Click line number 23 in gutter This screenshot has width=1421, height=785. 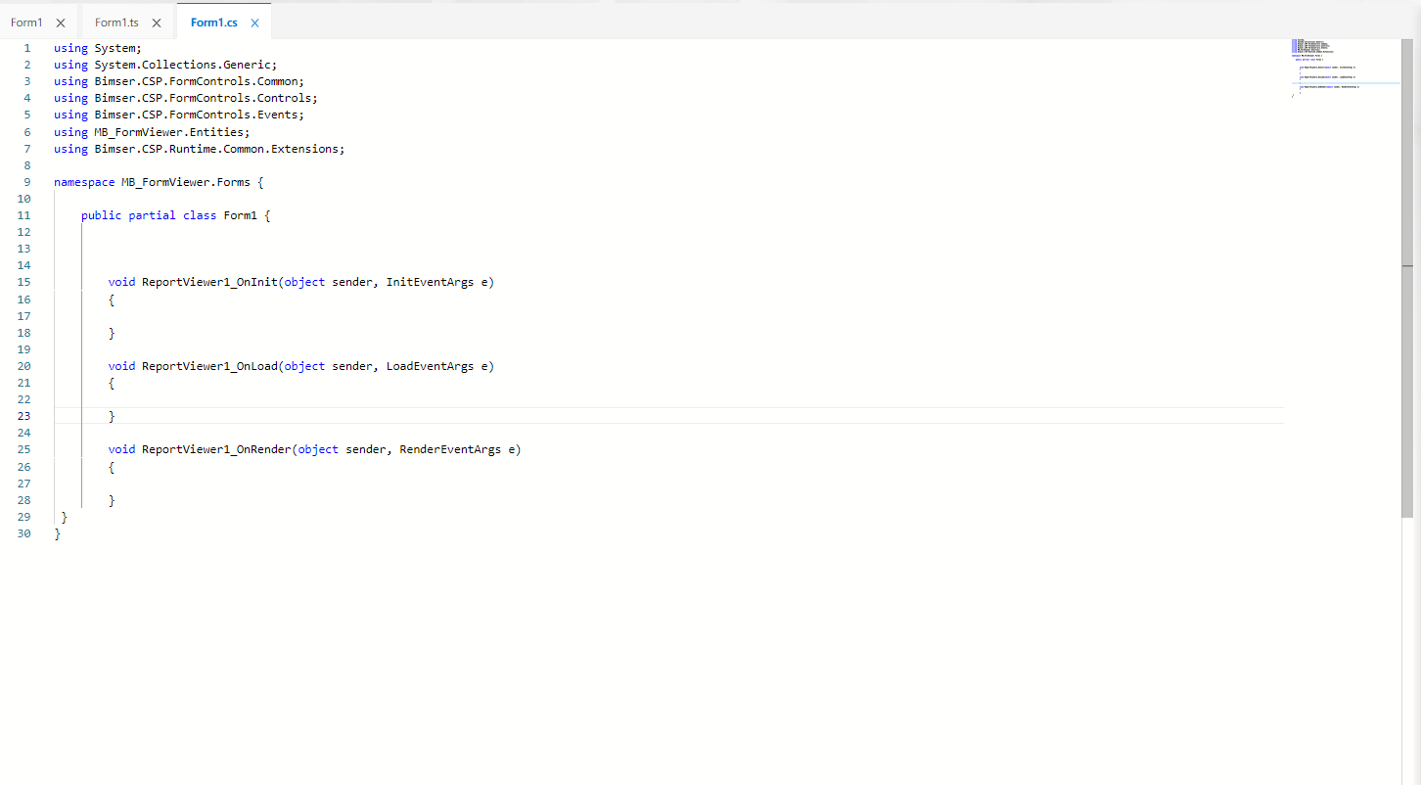24,416
